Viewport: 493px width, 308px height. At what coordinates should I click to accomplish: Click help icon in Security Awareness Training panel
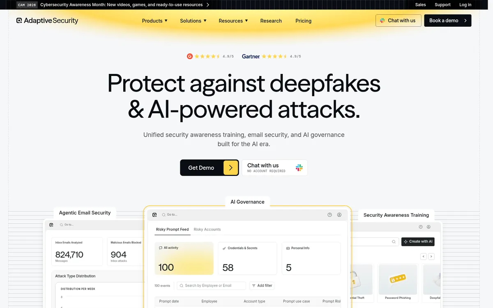click(421, 227)
